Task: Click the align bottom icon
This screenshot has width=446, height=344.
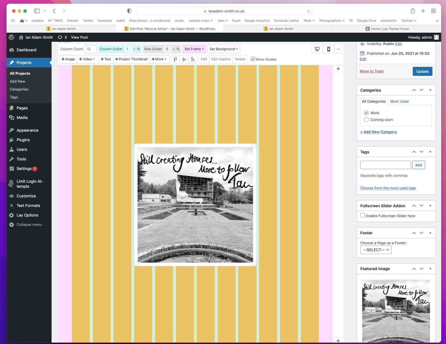Action: click(x=193, y=59)
